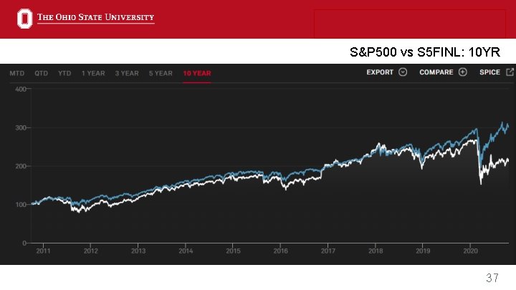Click the 200 y-axis label
516x290 pixels.
(20, 166)
